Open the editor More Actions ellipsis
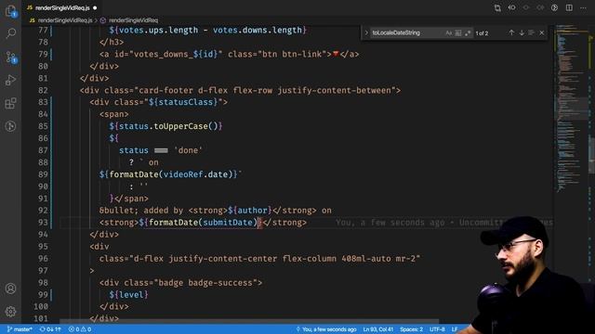The height and width of the screenshot is (334, 595). pos(583,7)
